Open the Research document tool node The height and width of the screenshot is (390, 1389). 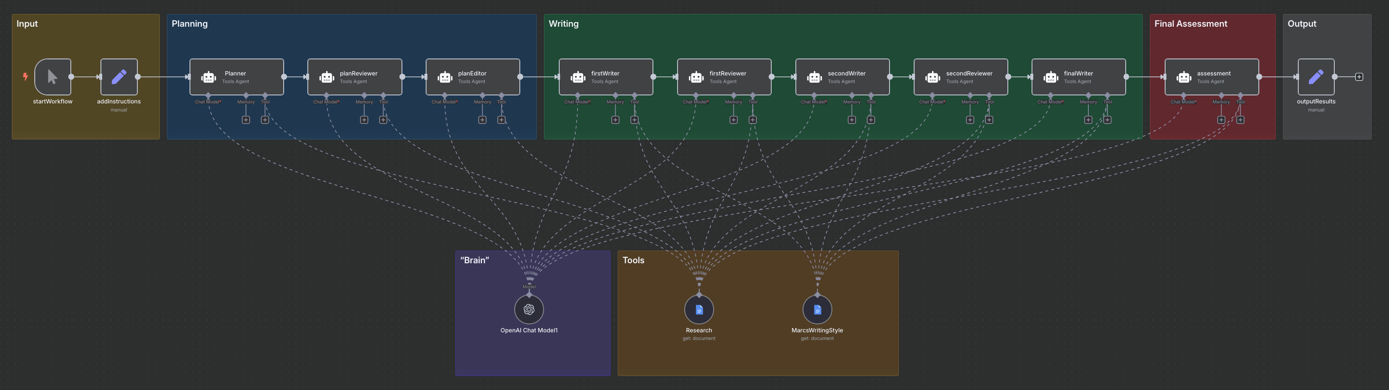tap(699, 309)
